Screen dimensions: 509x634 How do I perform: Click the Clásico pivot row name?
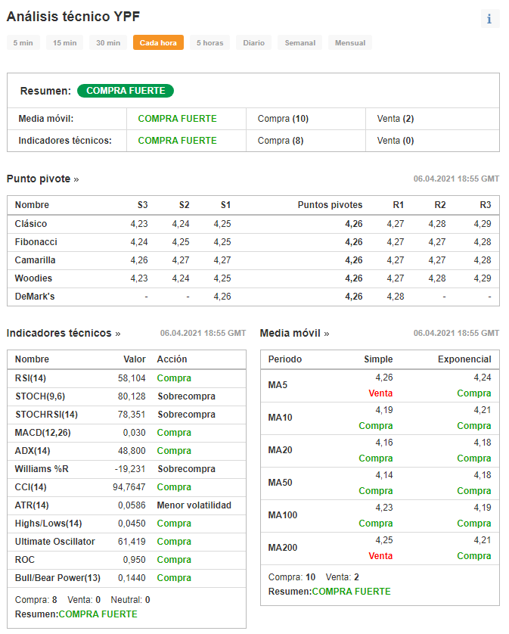(31, 224)
